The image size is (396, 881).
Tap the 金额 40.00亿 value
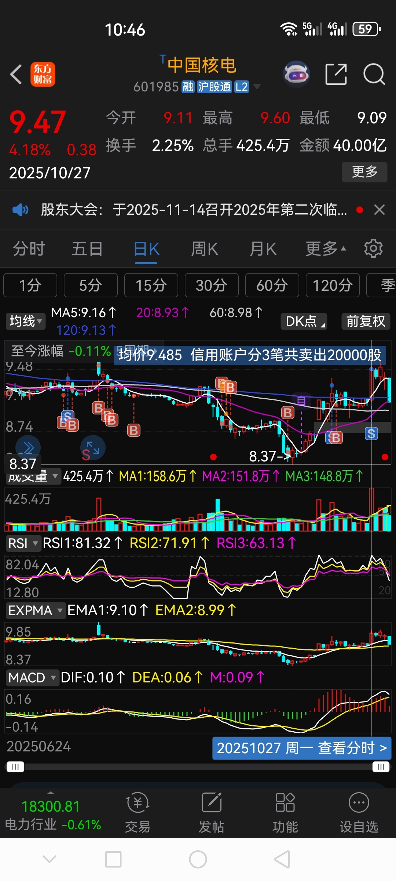343,145
